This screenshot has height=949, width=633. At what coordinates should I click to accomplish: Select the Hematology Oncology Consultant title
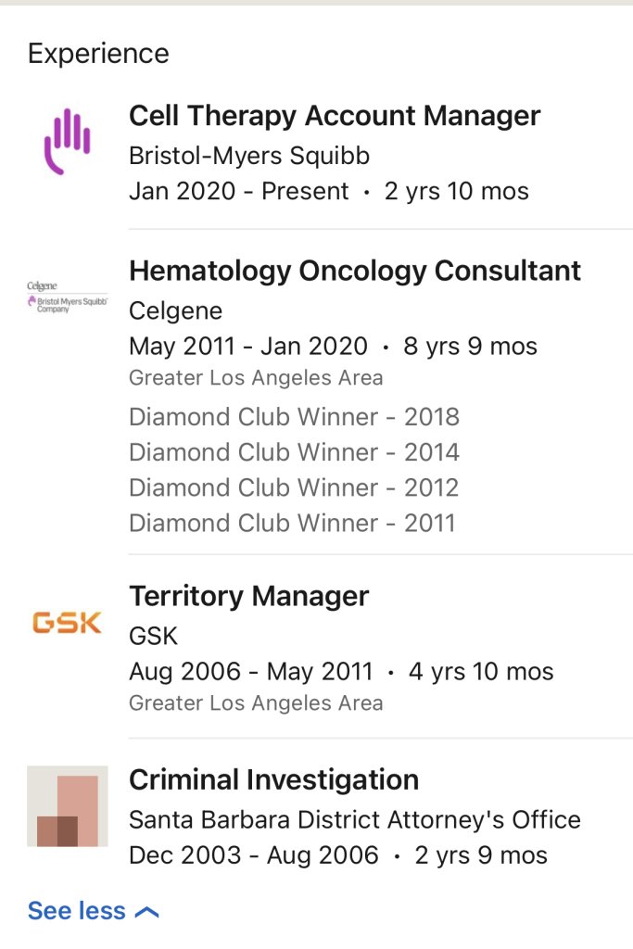(x=355, y=271)
